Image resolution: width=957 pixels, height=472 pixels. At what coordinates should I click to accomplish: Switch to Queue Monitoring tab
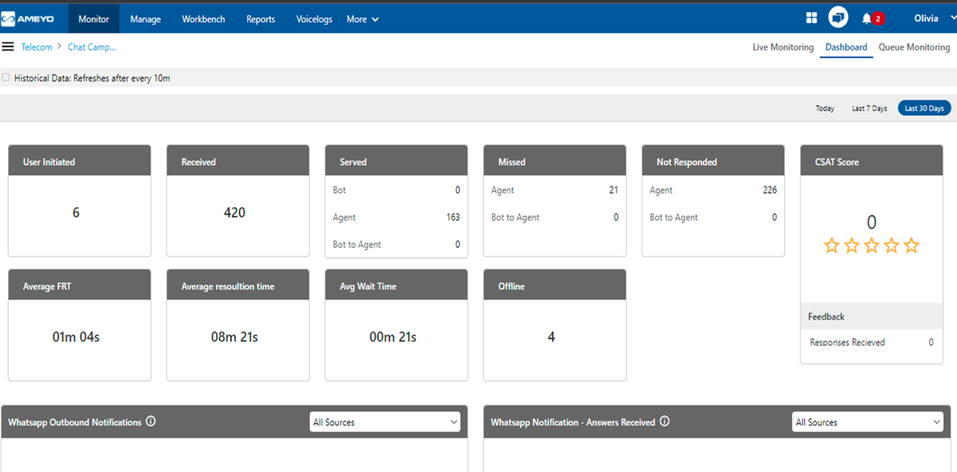(914, 47)
